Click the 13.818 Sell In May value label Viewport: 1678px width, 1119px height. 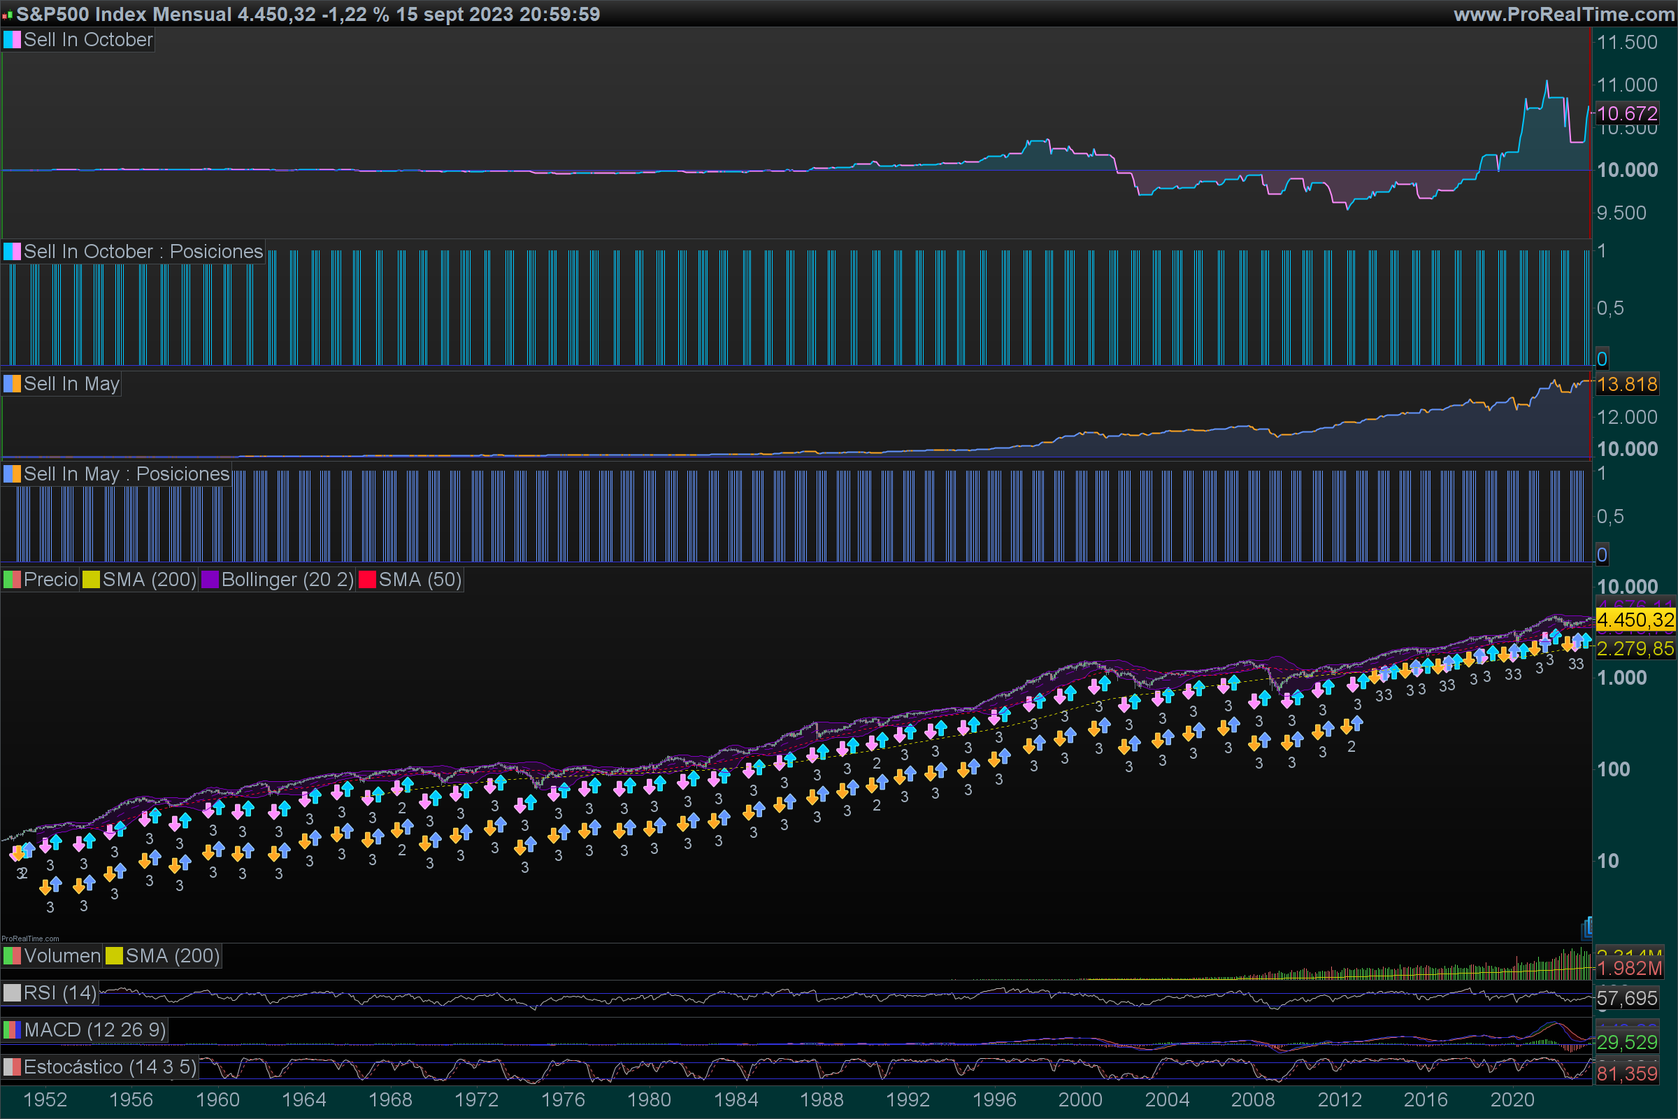pyautogui.click(x=1627, y=385)
